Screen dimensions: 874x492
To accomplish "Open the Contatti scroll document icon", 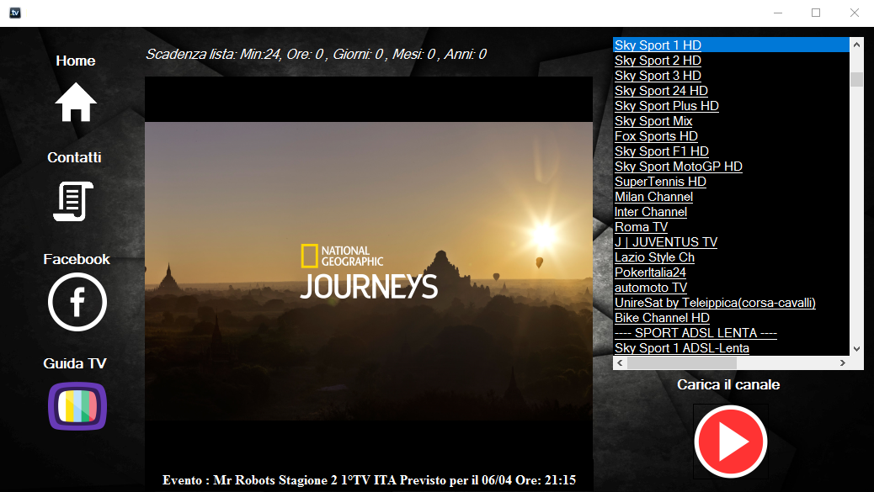I will pyautogui.click(x=73, y=201).
